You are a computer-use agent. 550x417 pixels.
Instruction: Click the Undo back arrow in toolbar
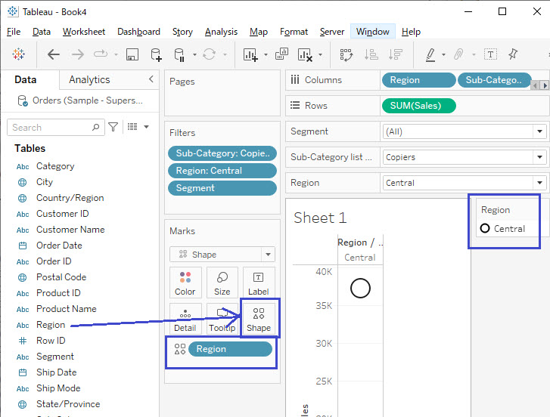pos(53,54)
